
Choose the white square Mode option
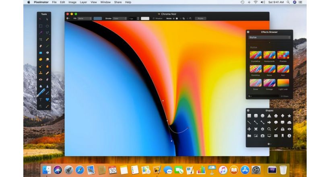(x=177, y=19)
